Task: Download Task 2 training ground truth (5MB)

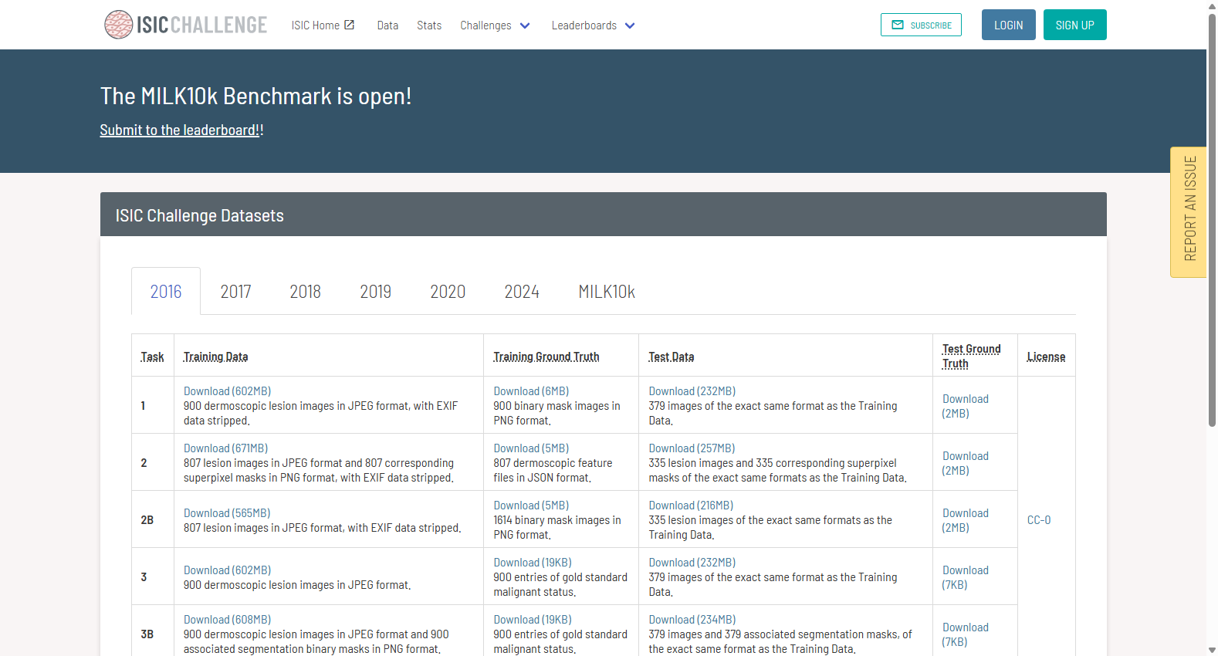Action: pyautogui.click(x=531, y=448)
